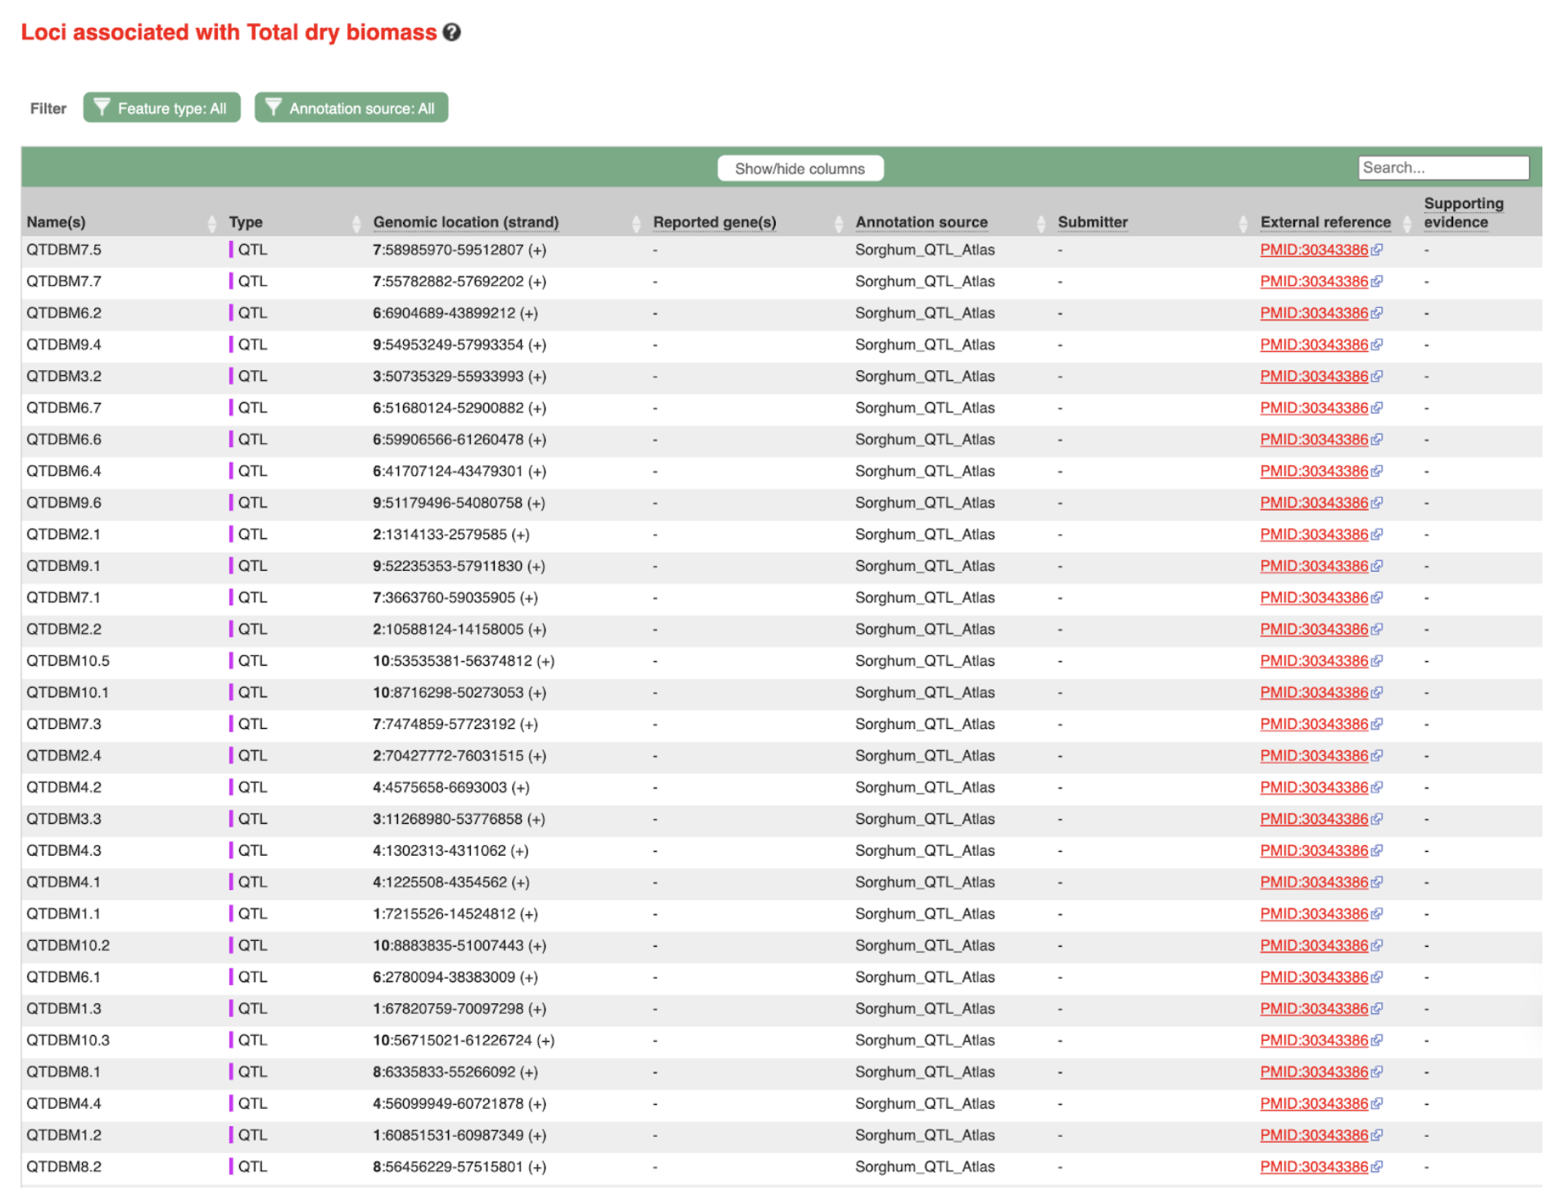The width and height of the screenshot is (1558, 1199).
Task: Open PMID link for QTDBM1.2
Action: click(1314, 1136)
